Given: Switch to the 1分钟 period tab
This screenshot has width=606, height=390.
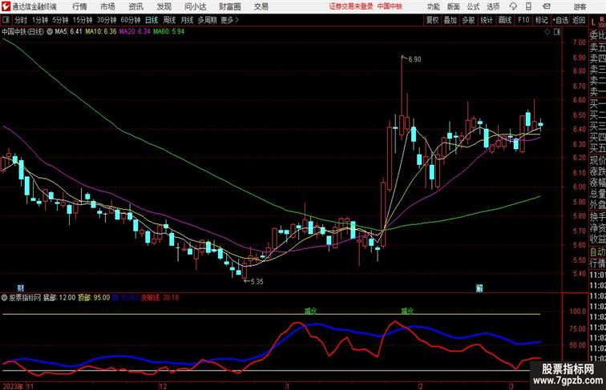Looking at the screenshot, I should (x=40, y=20).
